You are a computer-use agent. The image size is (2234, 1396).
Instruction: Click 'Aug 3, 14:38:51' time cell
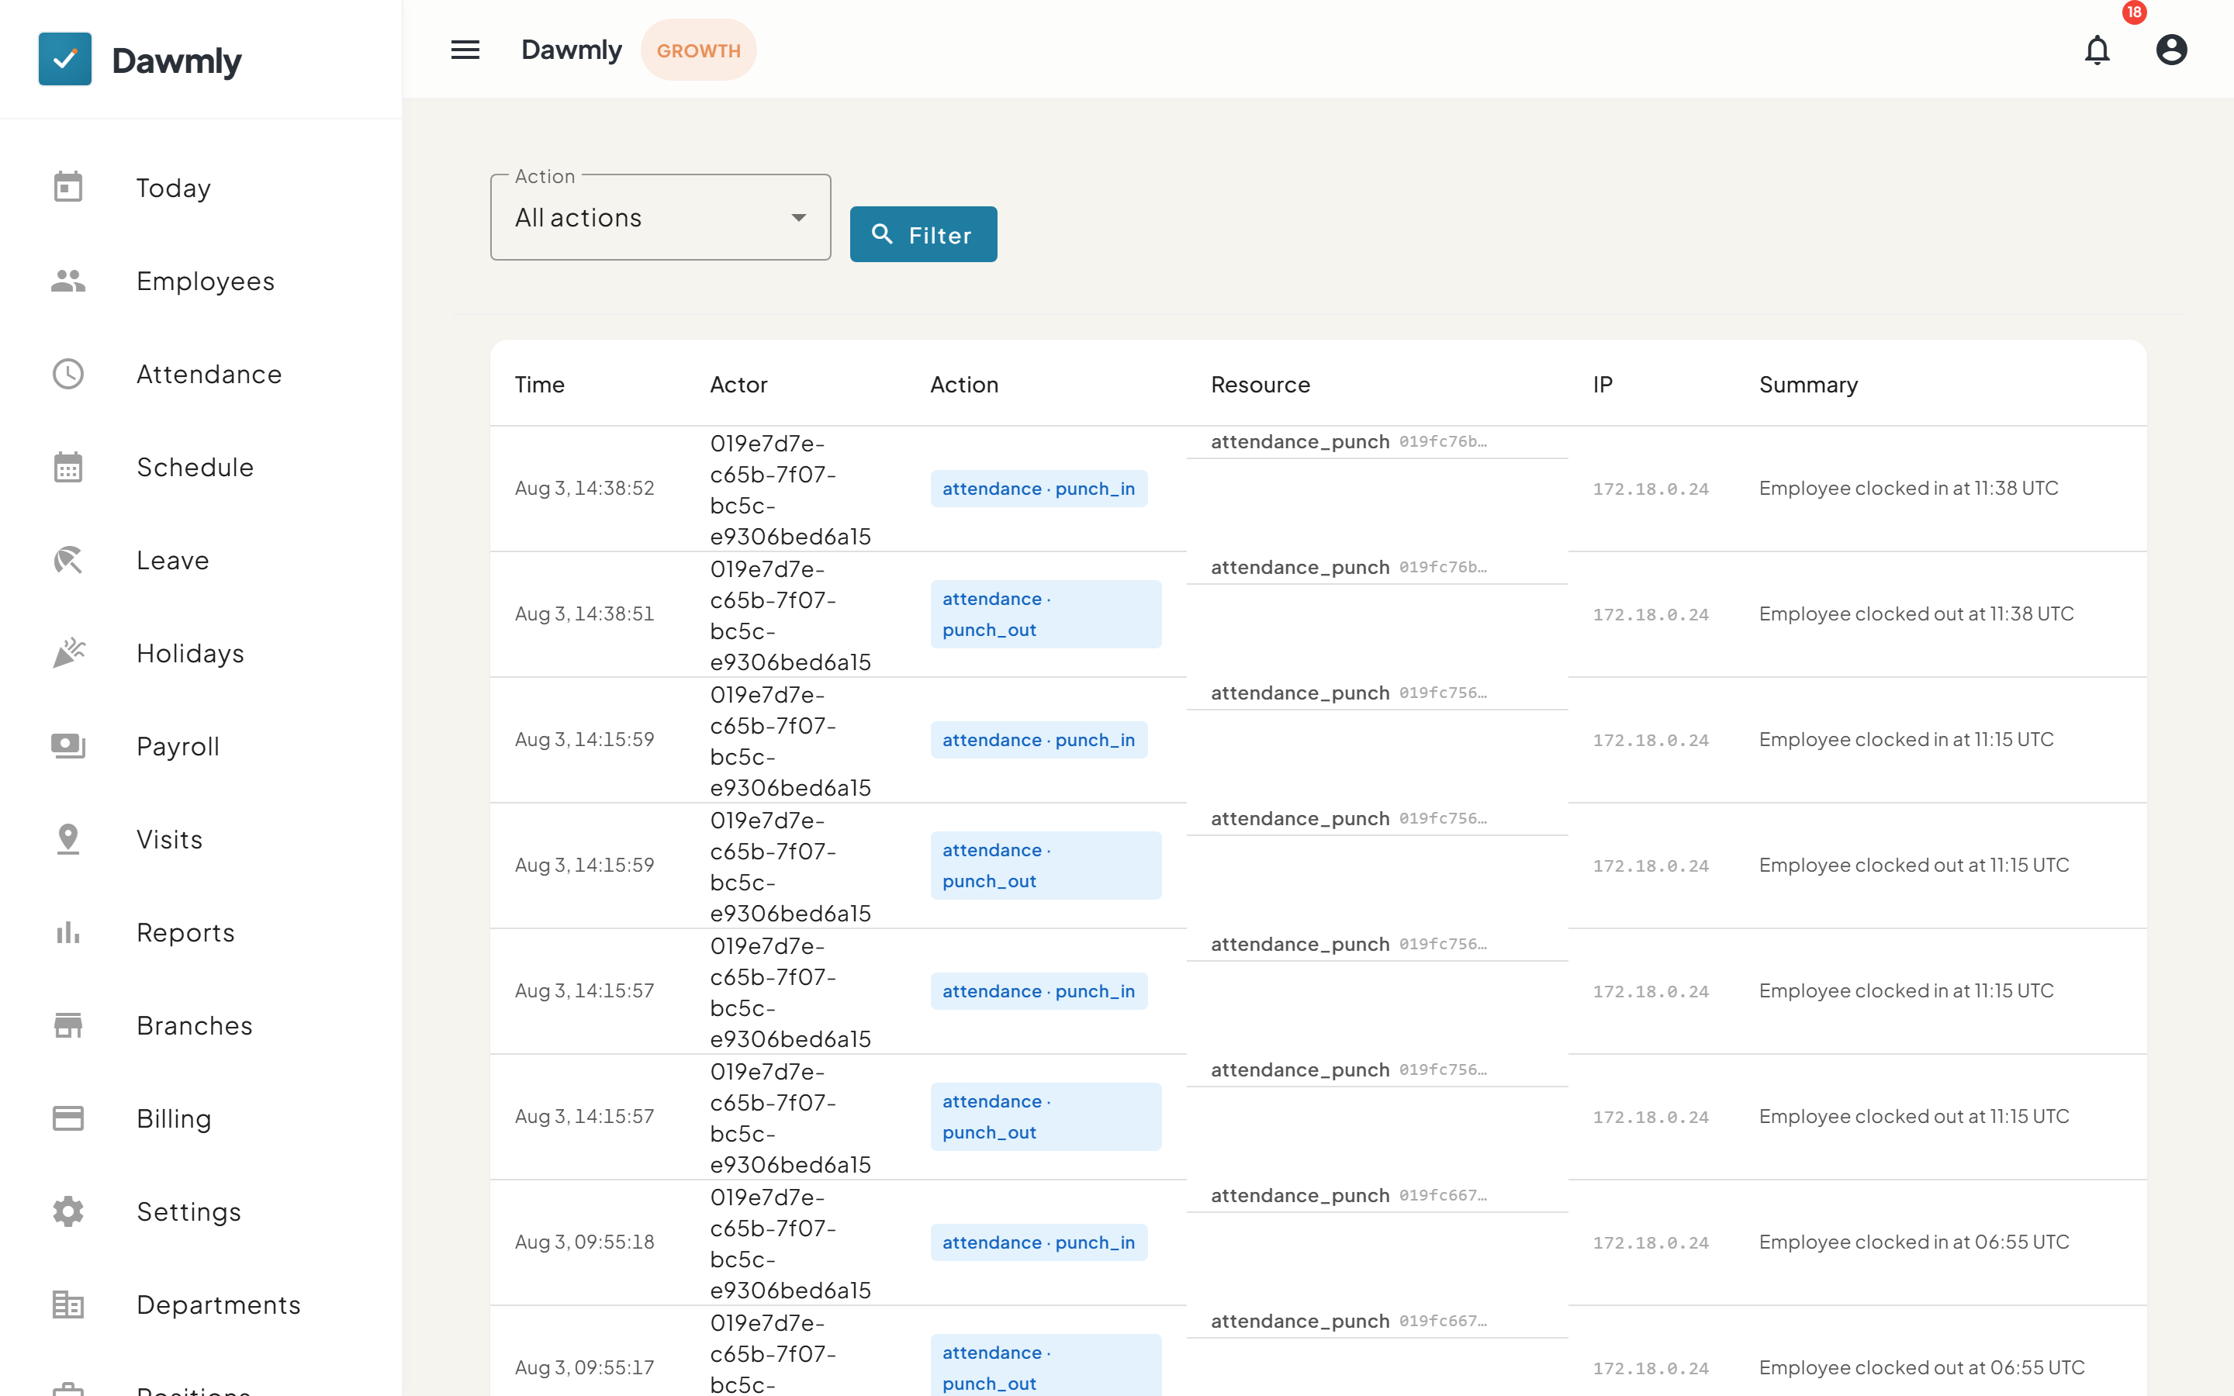tap(584, 614)
